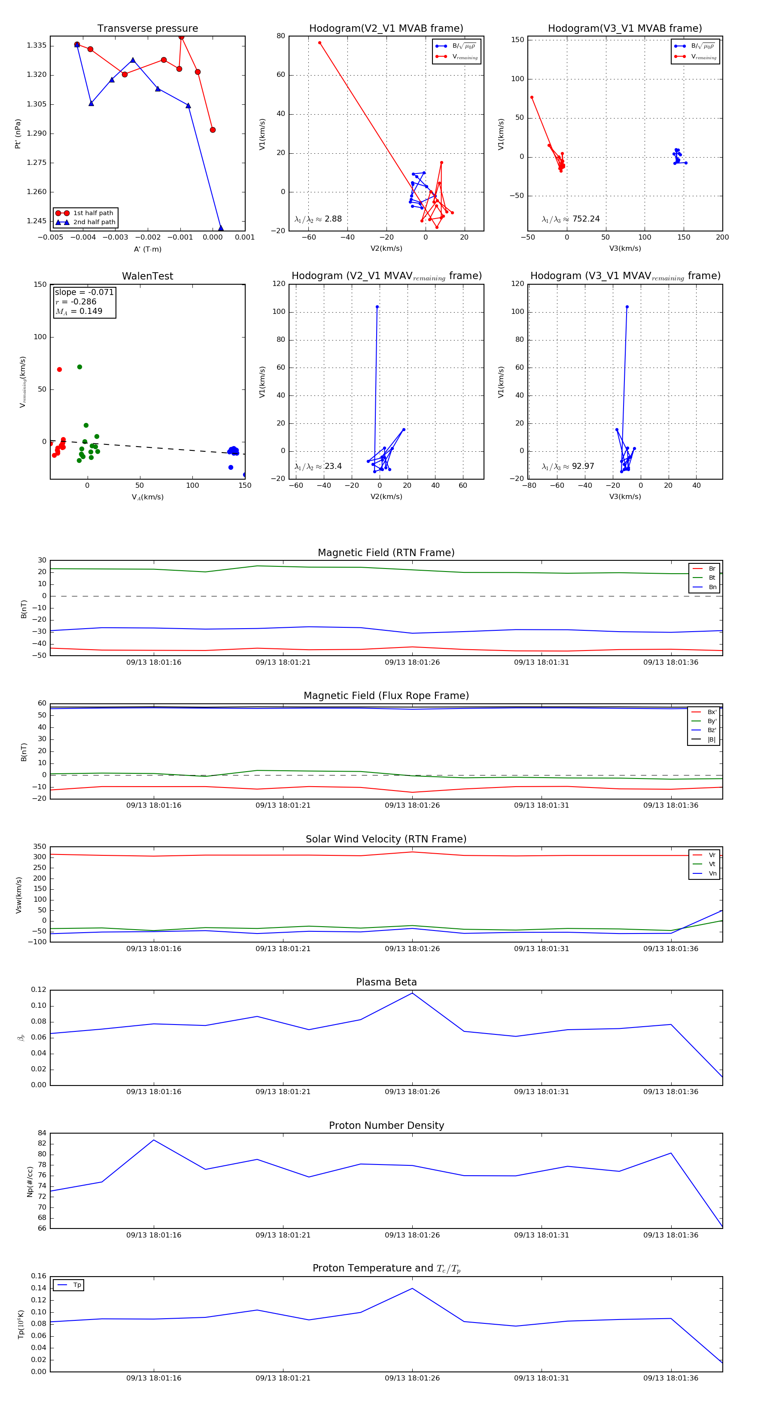Click the 'VA(km/s)' x-axis label in WalenTest
773x1417 pixels.
pos(147,497)
